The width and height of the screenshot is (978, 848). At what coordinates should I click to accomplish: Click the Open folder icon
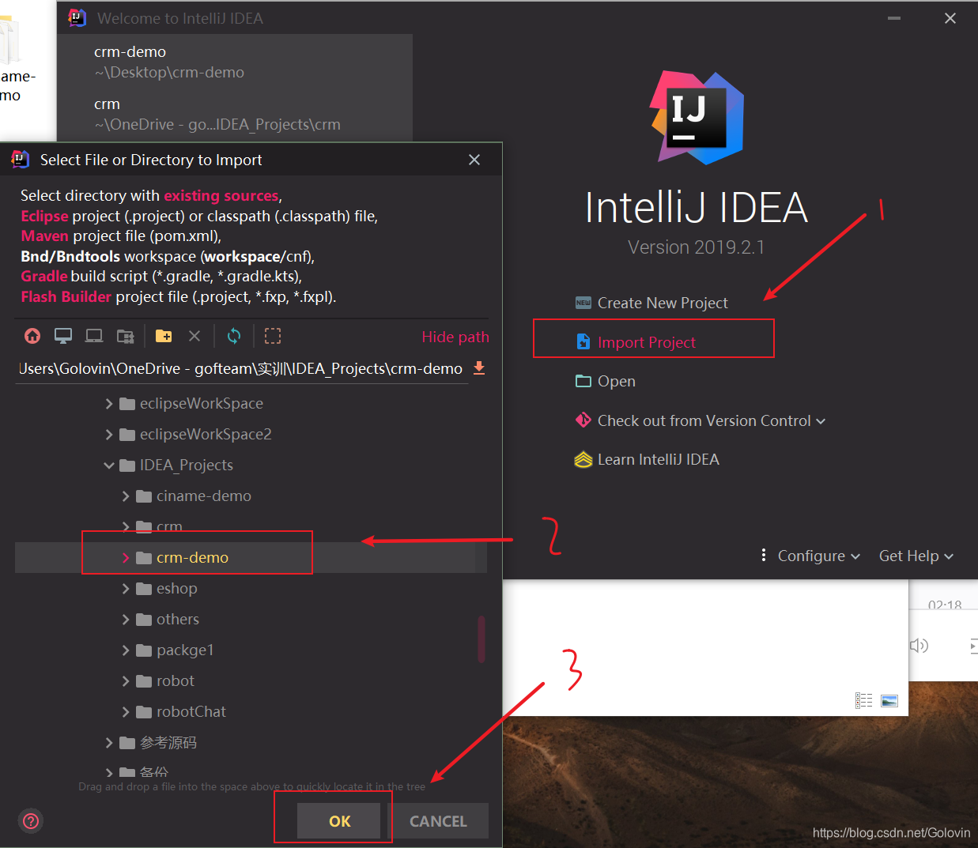583,381
